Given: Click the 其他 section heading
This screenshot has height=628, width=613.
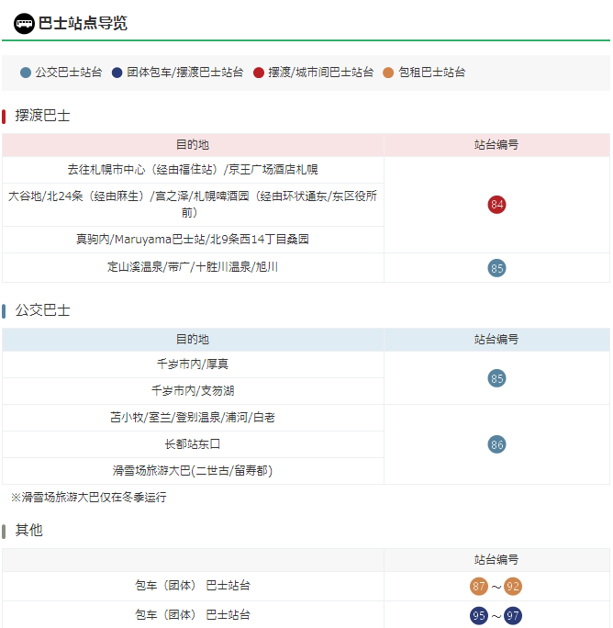Looking at the screenshot, I should (29, 531).
